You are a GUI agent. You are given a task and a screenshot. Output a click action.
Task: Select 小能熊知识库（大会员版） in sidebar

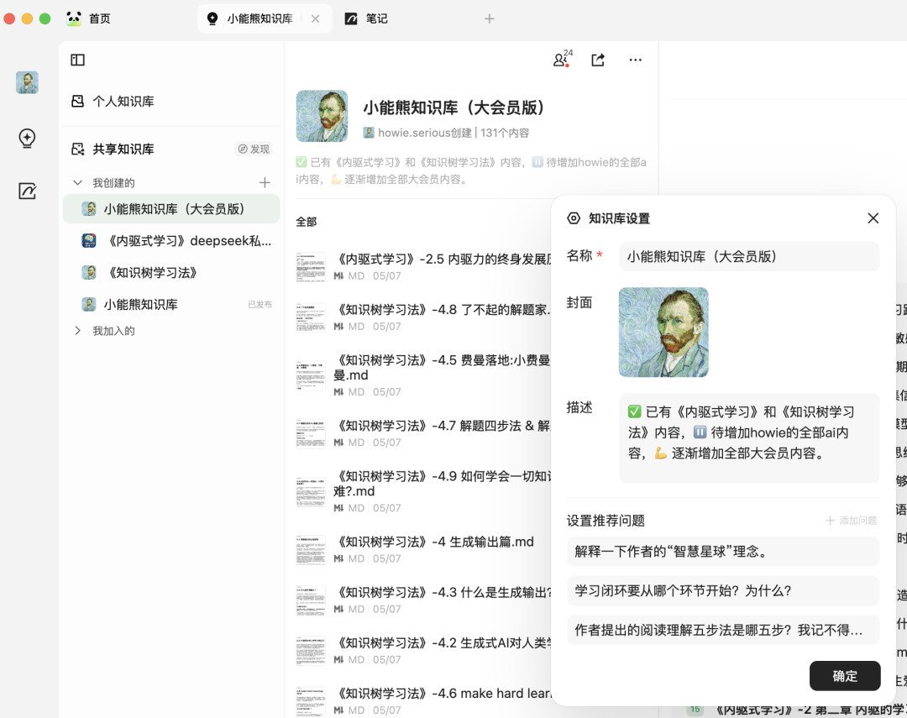tap(171, 209)
